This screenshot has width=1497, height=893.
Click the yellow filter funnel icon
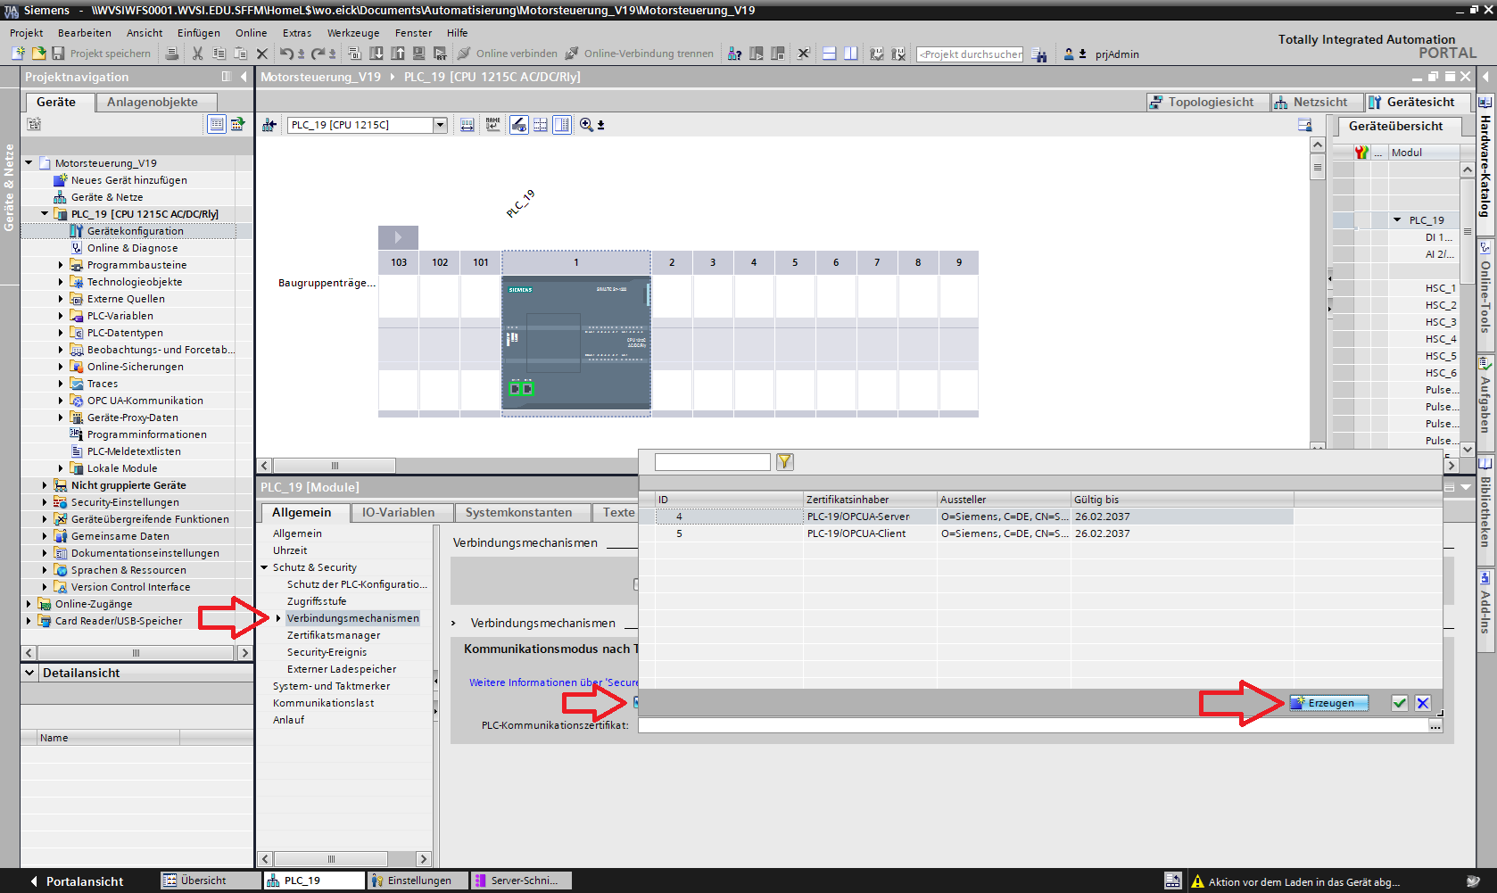click(784, 461)
